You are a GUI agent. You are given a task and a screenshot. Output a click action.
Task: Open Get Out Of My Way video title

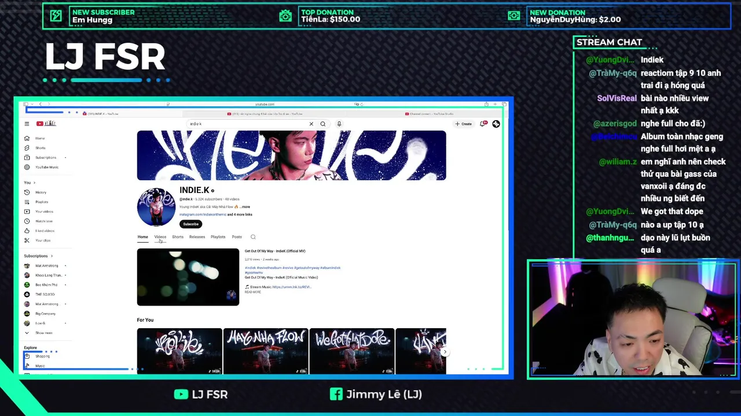[275, 251]
